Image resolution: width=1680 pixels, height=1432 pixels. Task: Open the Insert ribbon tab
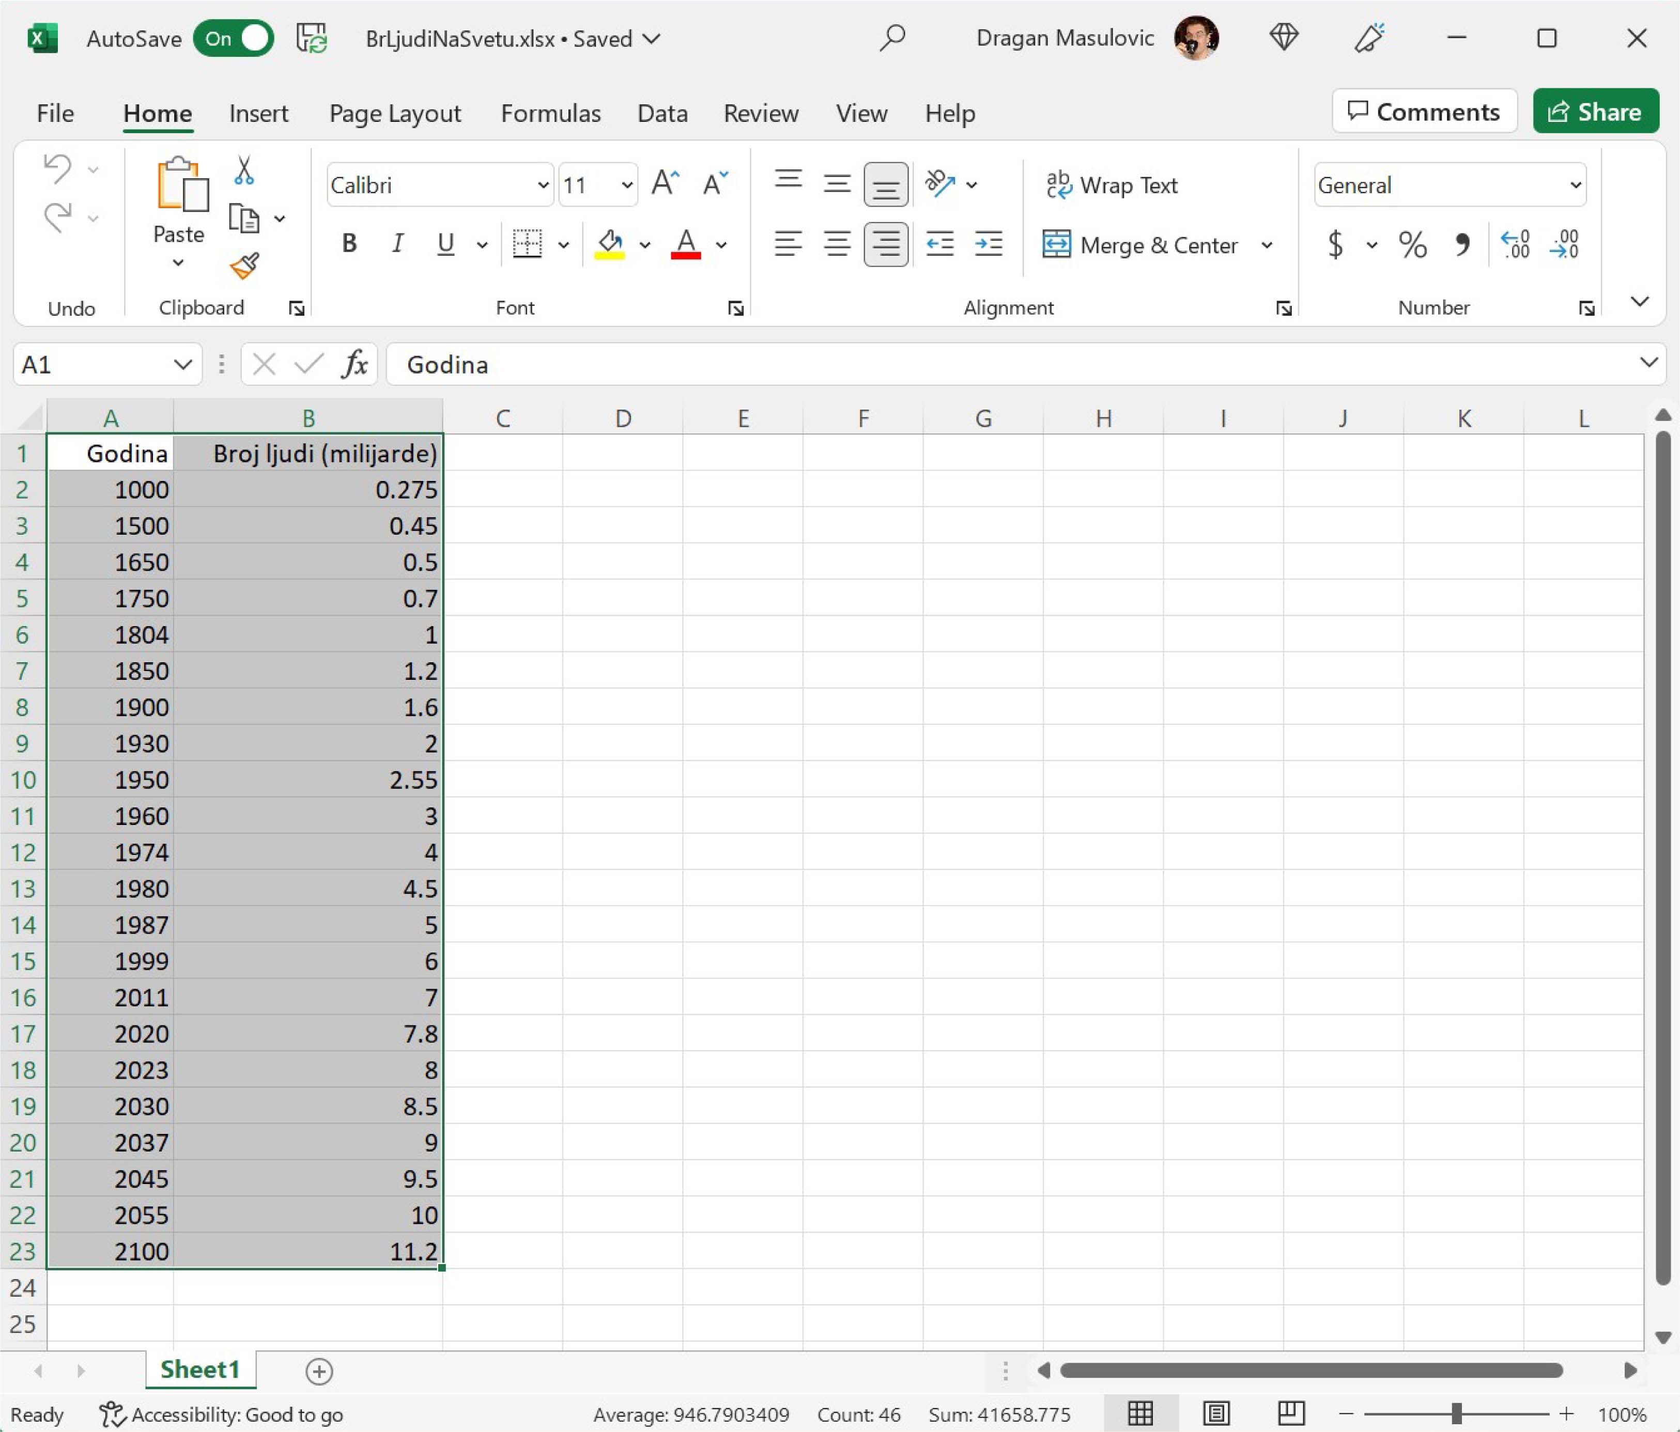point(258,114)
